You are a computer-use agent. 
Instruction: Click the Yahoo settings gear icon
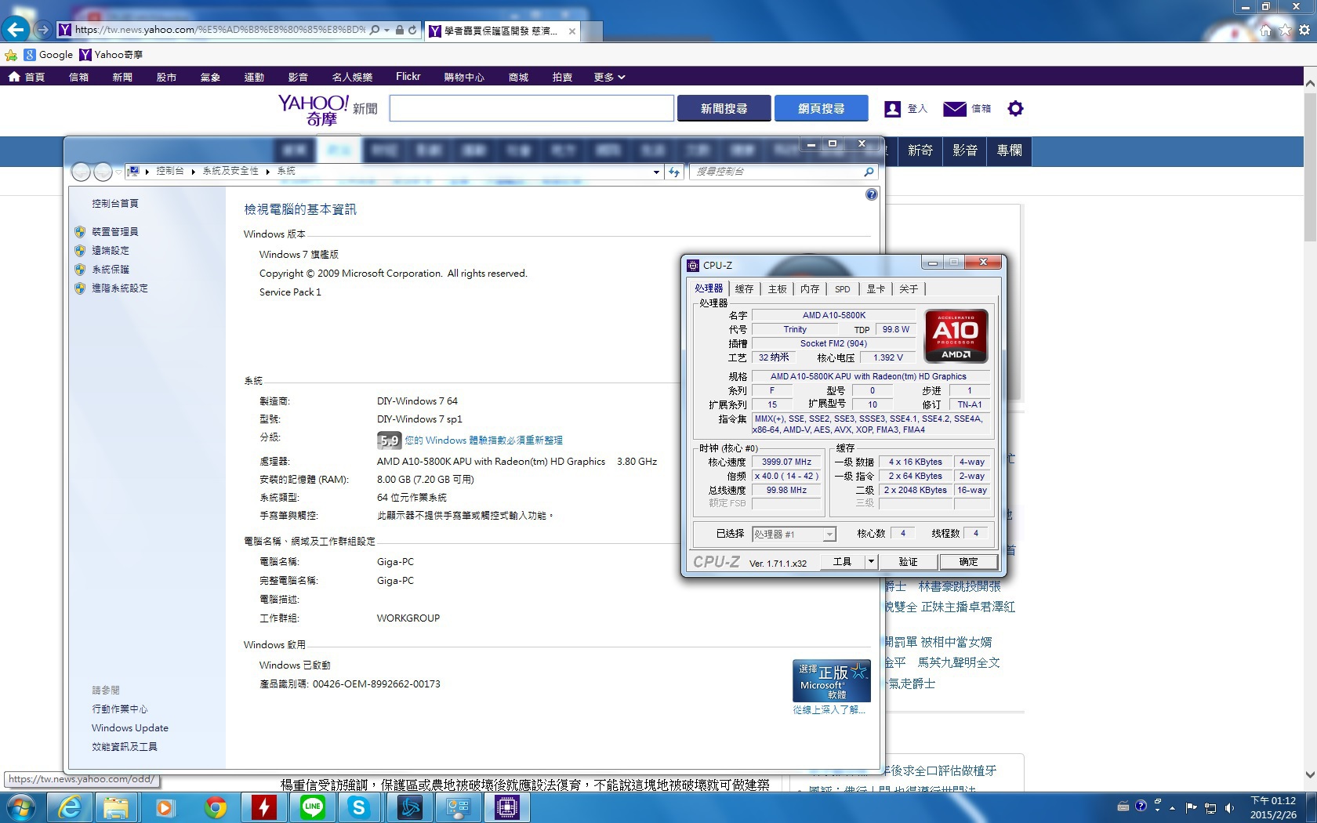coord(1015,109)
